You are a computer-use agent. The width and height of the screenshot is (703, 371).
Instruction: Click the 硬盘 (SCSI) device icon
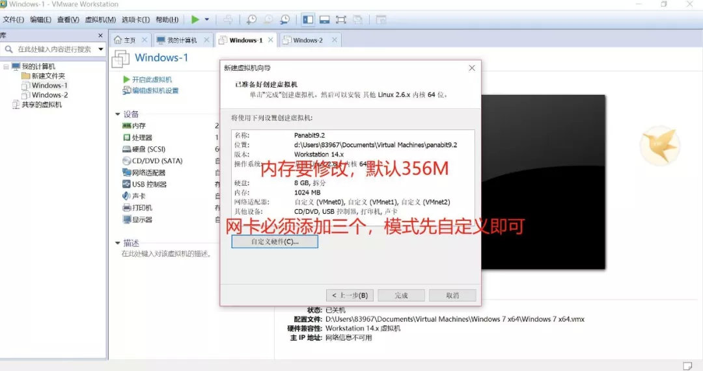pos(126,149)
